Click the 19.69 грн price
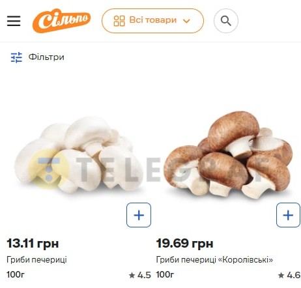The height and width of the screenshot is (288, 301). point(184,244)
